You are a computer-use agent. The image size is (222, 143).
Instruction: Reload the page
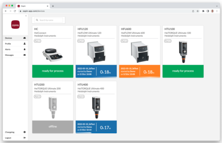point(15,11)
